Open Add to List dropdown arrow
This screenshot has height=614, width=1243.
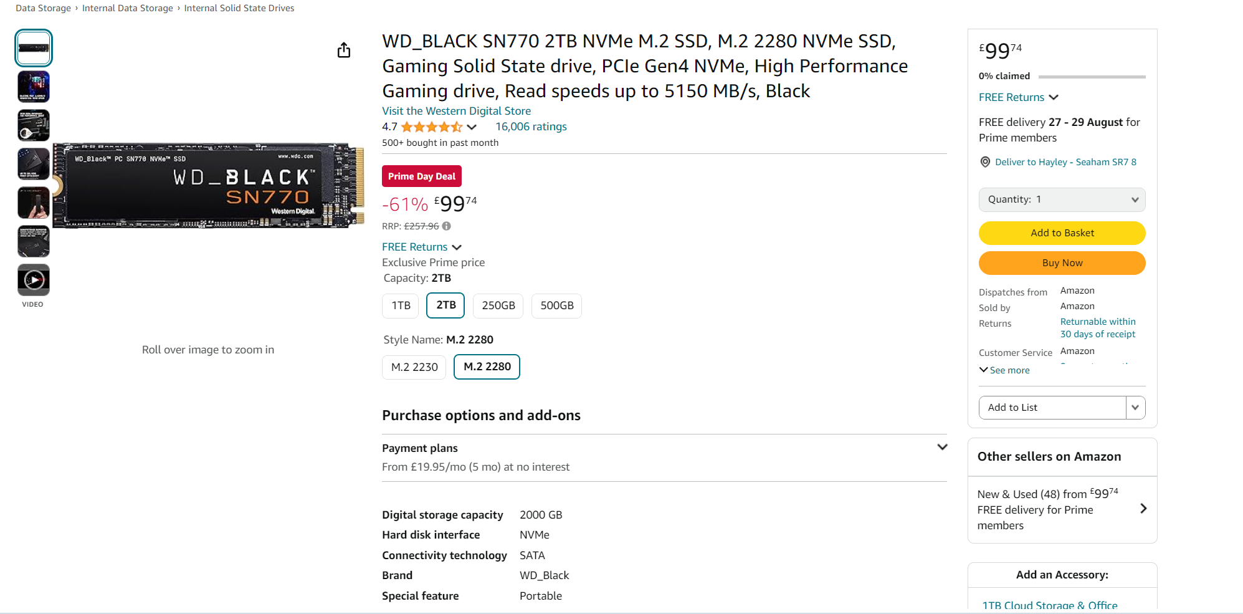pyautogui.click(x=1135, y=408)
